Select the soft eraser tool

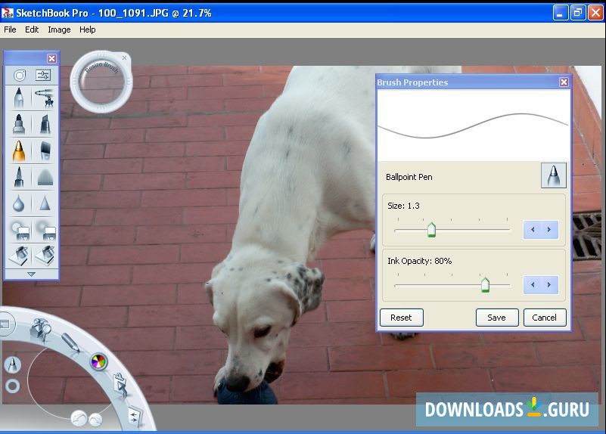coord(45,230)
